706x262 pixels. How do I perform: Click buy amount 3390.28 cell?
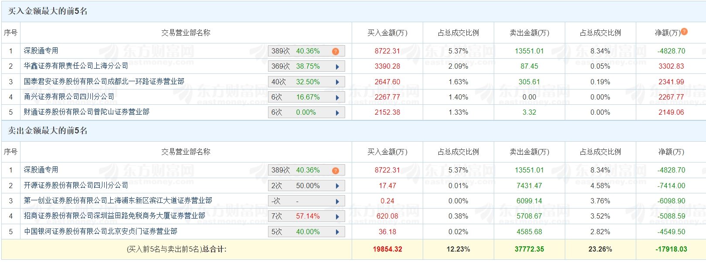(387, 66)
